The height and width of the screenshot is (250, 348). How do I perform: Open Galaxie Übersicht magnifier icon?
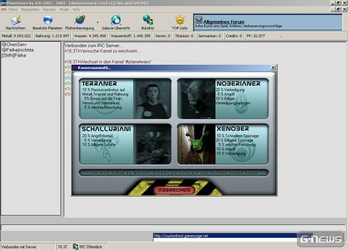[116, 20]
